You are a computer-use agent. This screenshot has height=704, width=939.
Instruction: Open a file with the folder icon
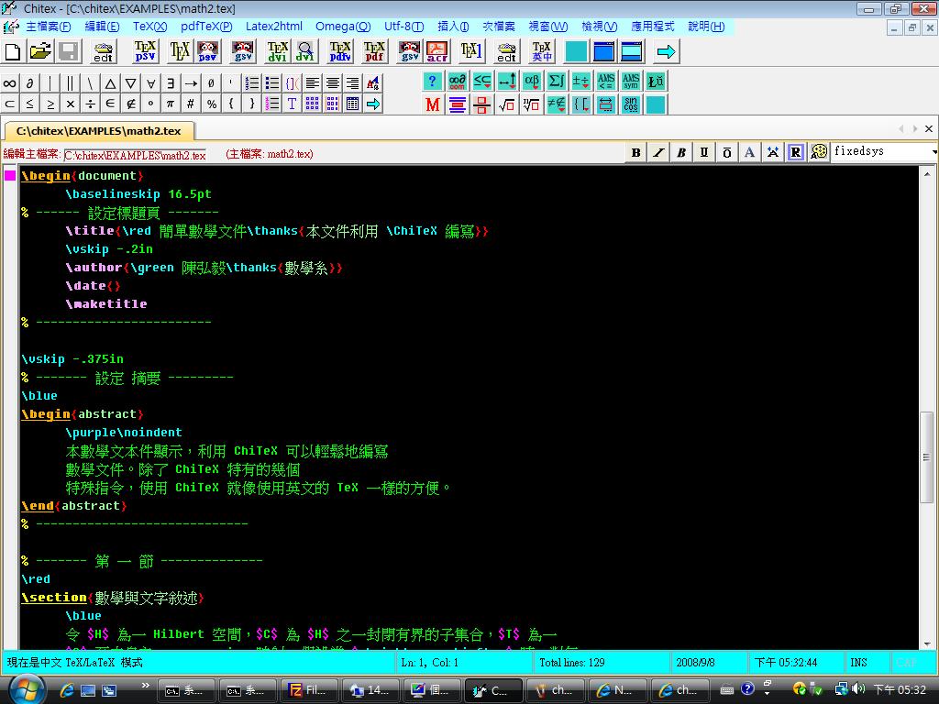(40, 51)
